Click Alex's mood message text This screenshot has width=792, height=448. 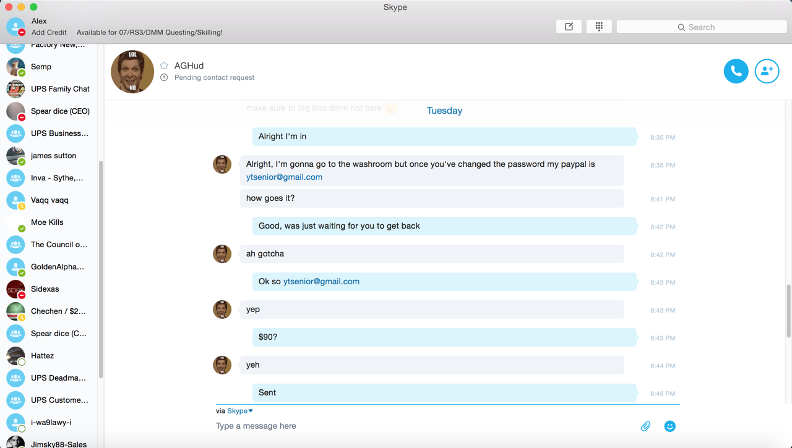(x=150, y=32)
